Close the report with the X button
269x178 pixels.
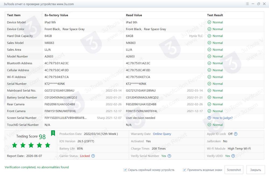click(264, 4)
